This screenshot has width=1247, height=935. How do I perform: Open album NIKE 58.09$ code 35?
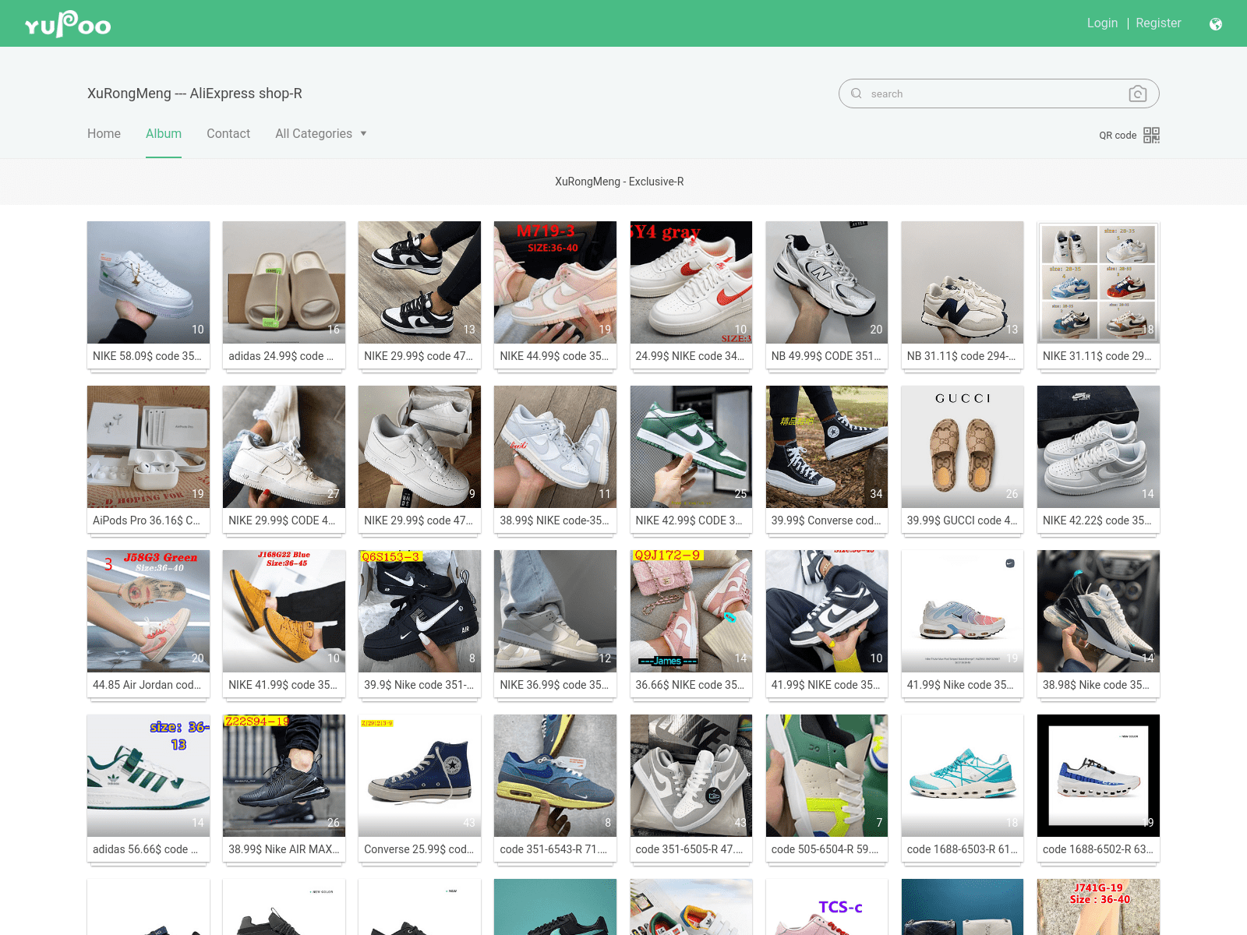(x=148, y=295)
